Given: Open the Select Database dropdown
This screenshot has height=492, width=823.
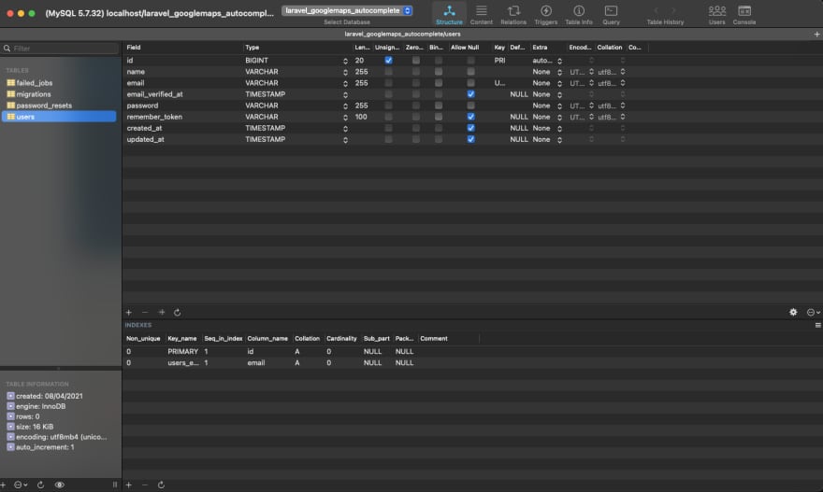Looking at the screenshot, I should coord(347,10).
